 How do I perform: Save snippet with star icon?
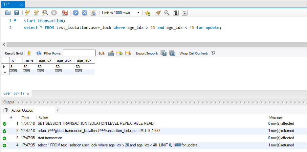click(147, 13)
